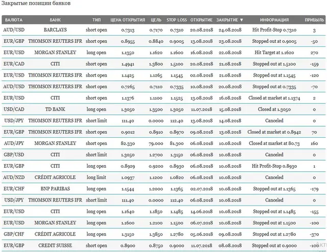327x252 pixels.
Task: Select BARCLAYS bank cell
Action: coord(55,30)
